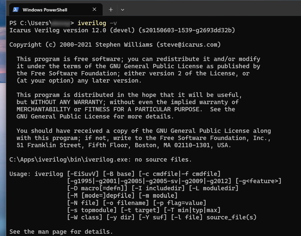Click the option '[-B base]'
The image size is (301, 236).
pos(119,174)
